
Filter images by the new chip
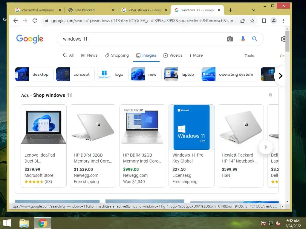146,74
